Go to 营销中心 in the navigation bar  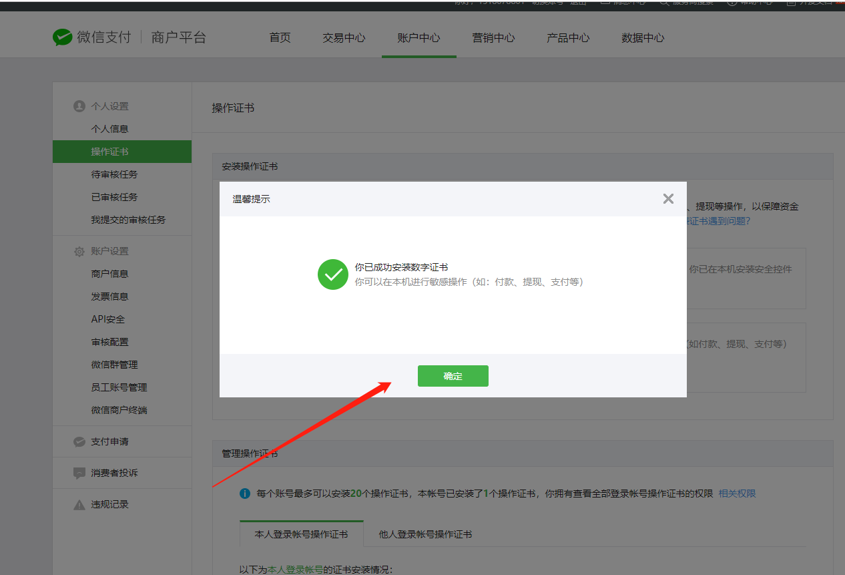point(493,38)
